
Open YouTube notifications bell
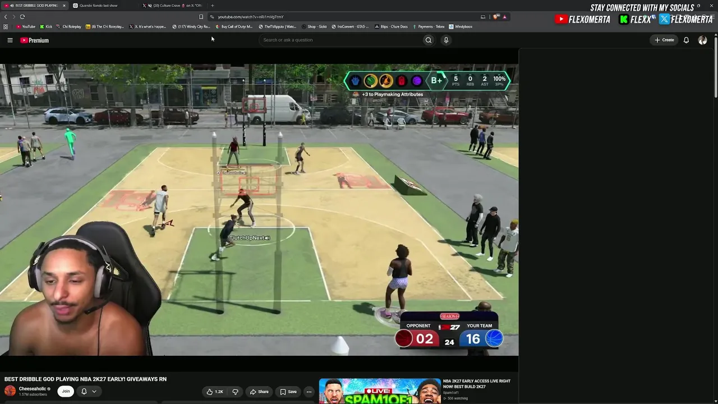[x=686, y=40]
